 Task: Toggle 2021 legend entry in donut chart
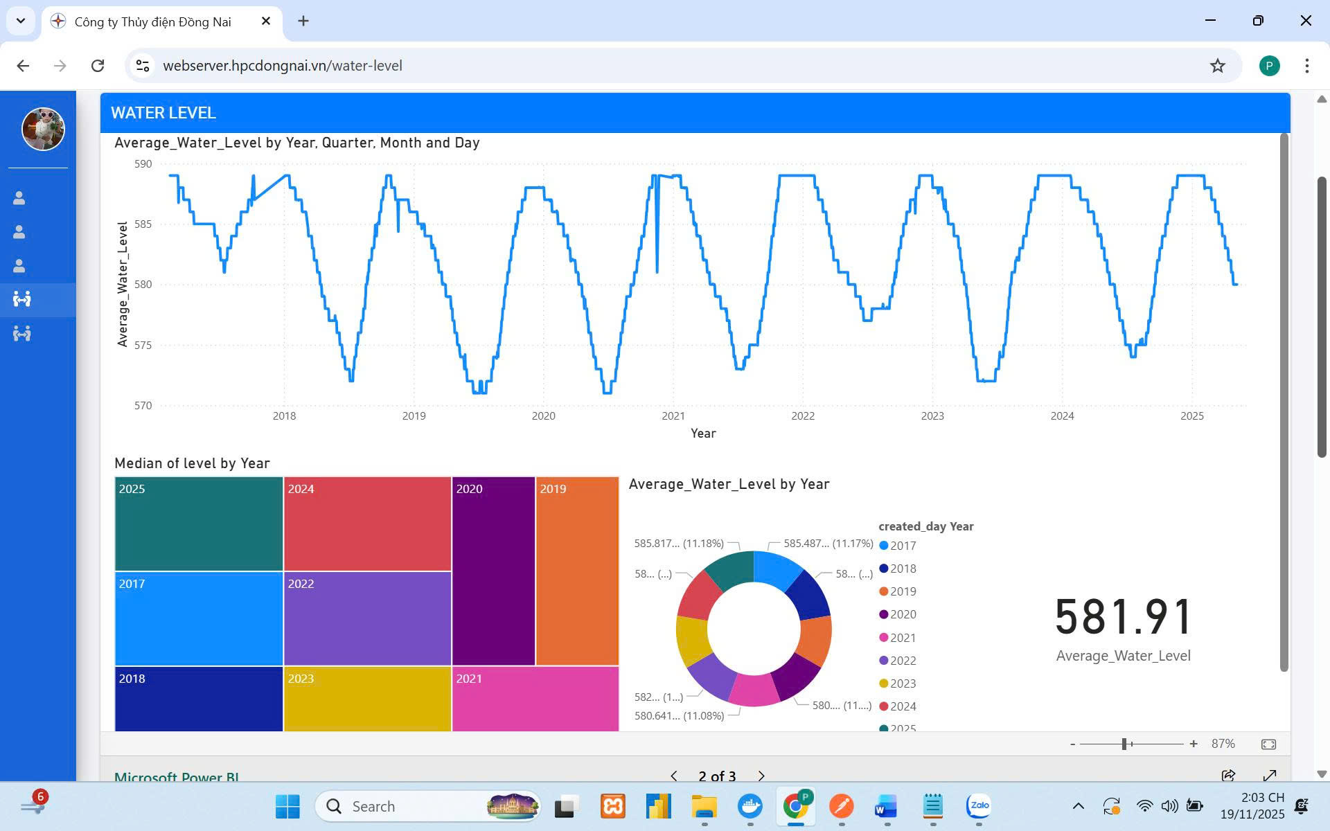897,638
